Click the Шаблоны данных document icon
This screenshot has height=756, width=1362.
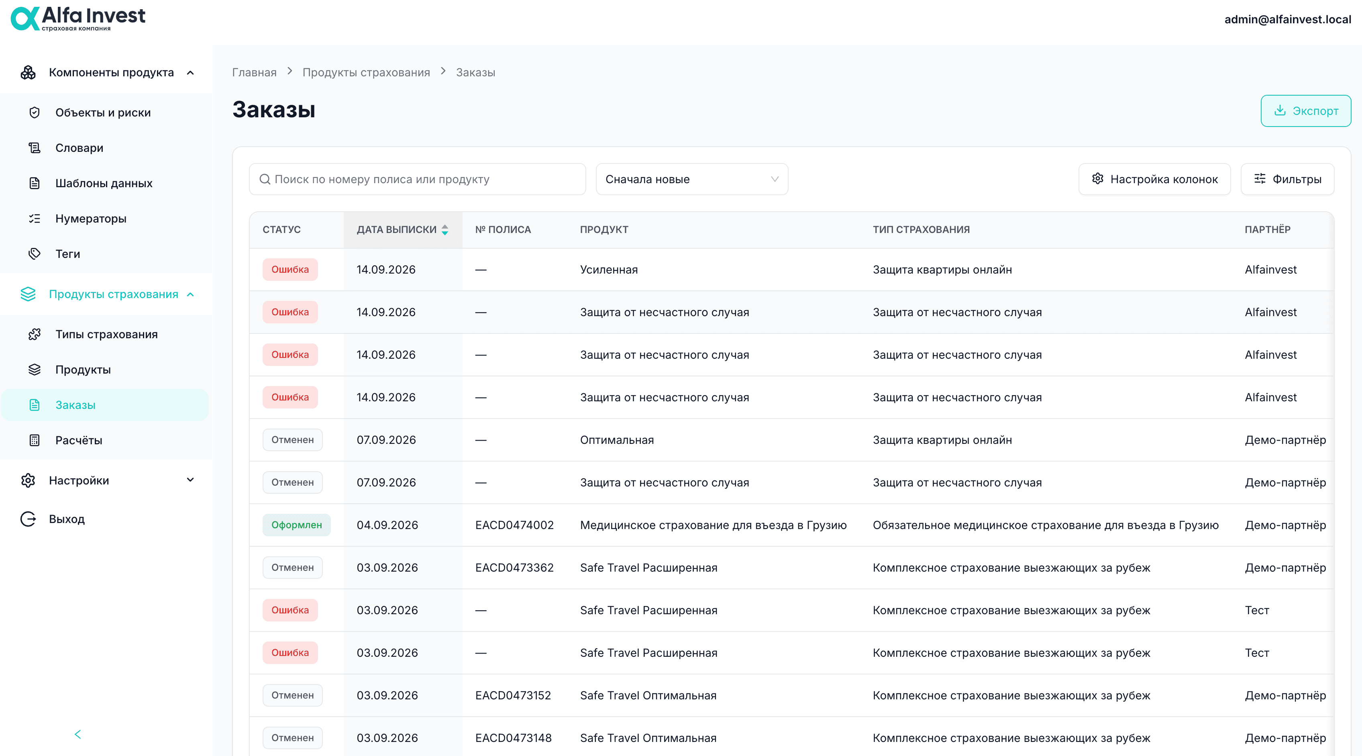[x=35, y=184]
